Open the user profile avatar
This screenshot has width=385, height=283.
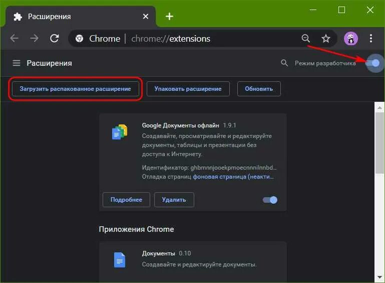tap(350, 39)
